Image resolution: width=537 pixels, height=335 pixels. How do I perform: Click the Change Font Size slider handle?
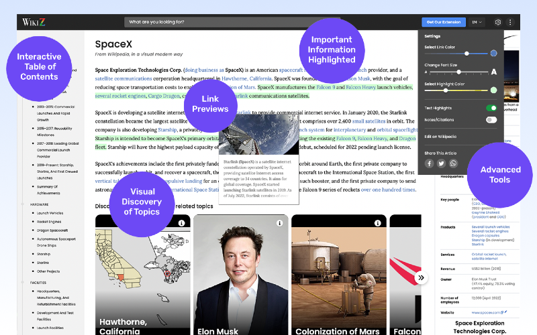point(458,72)
